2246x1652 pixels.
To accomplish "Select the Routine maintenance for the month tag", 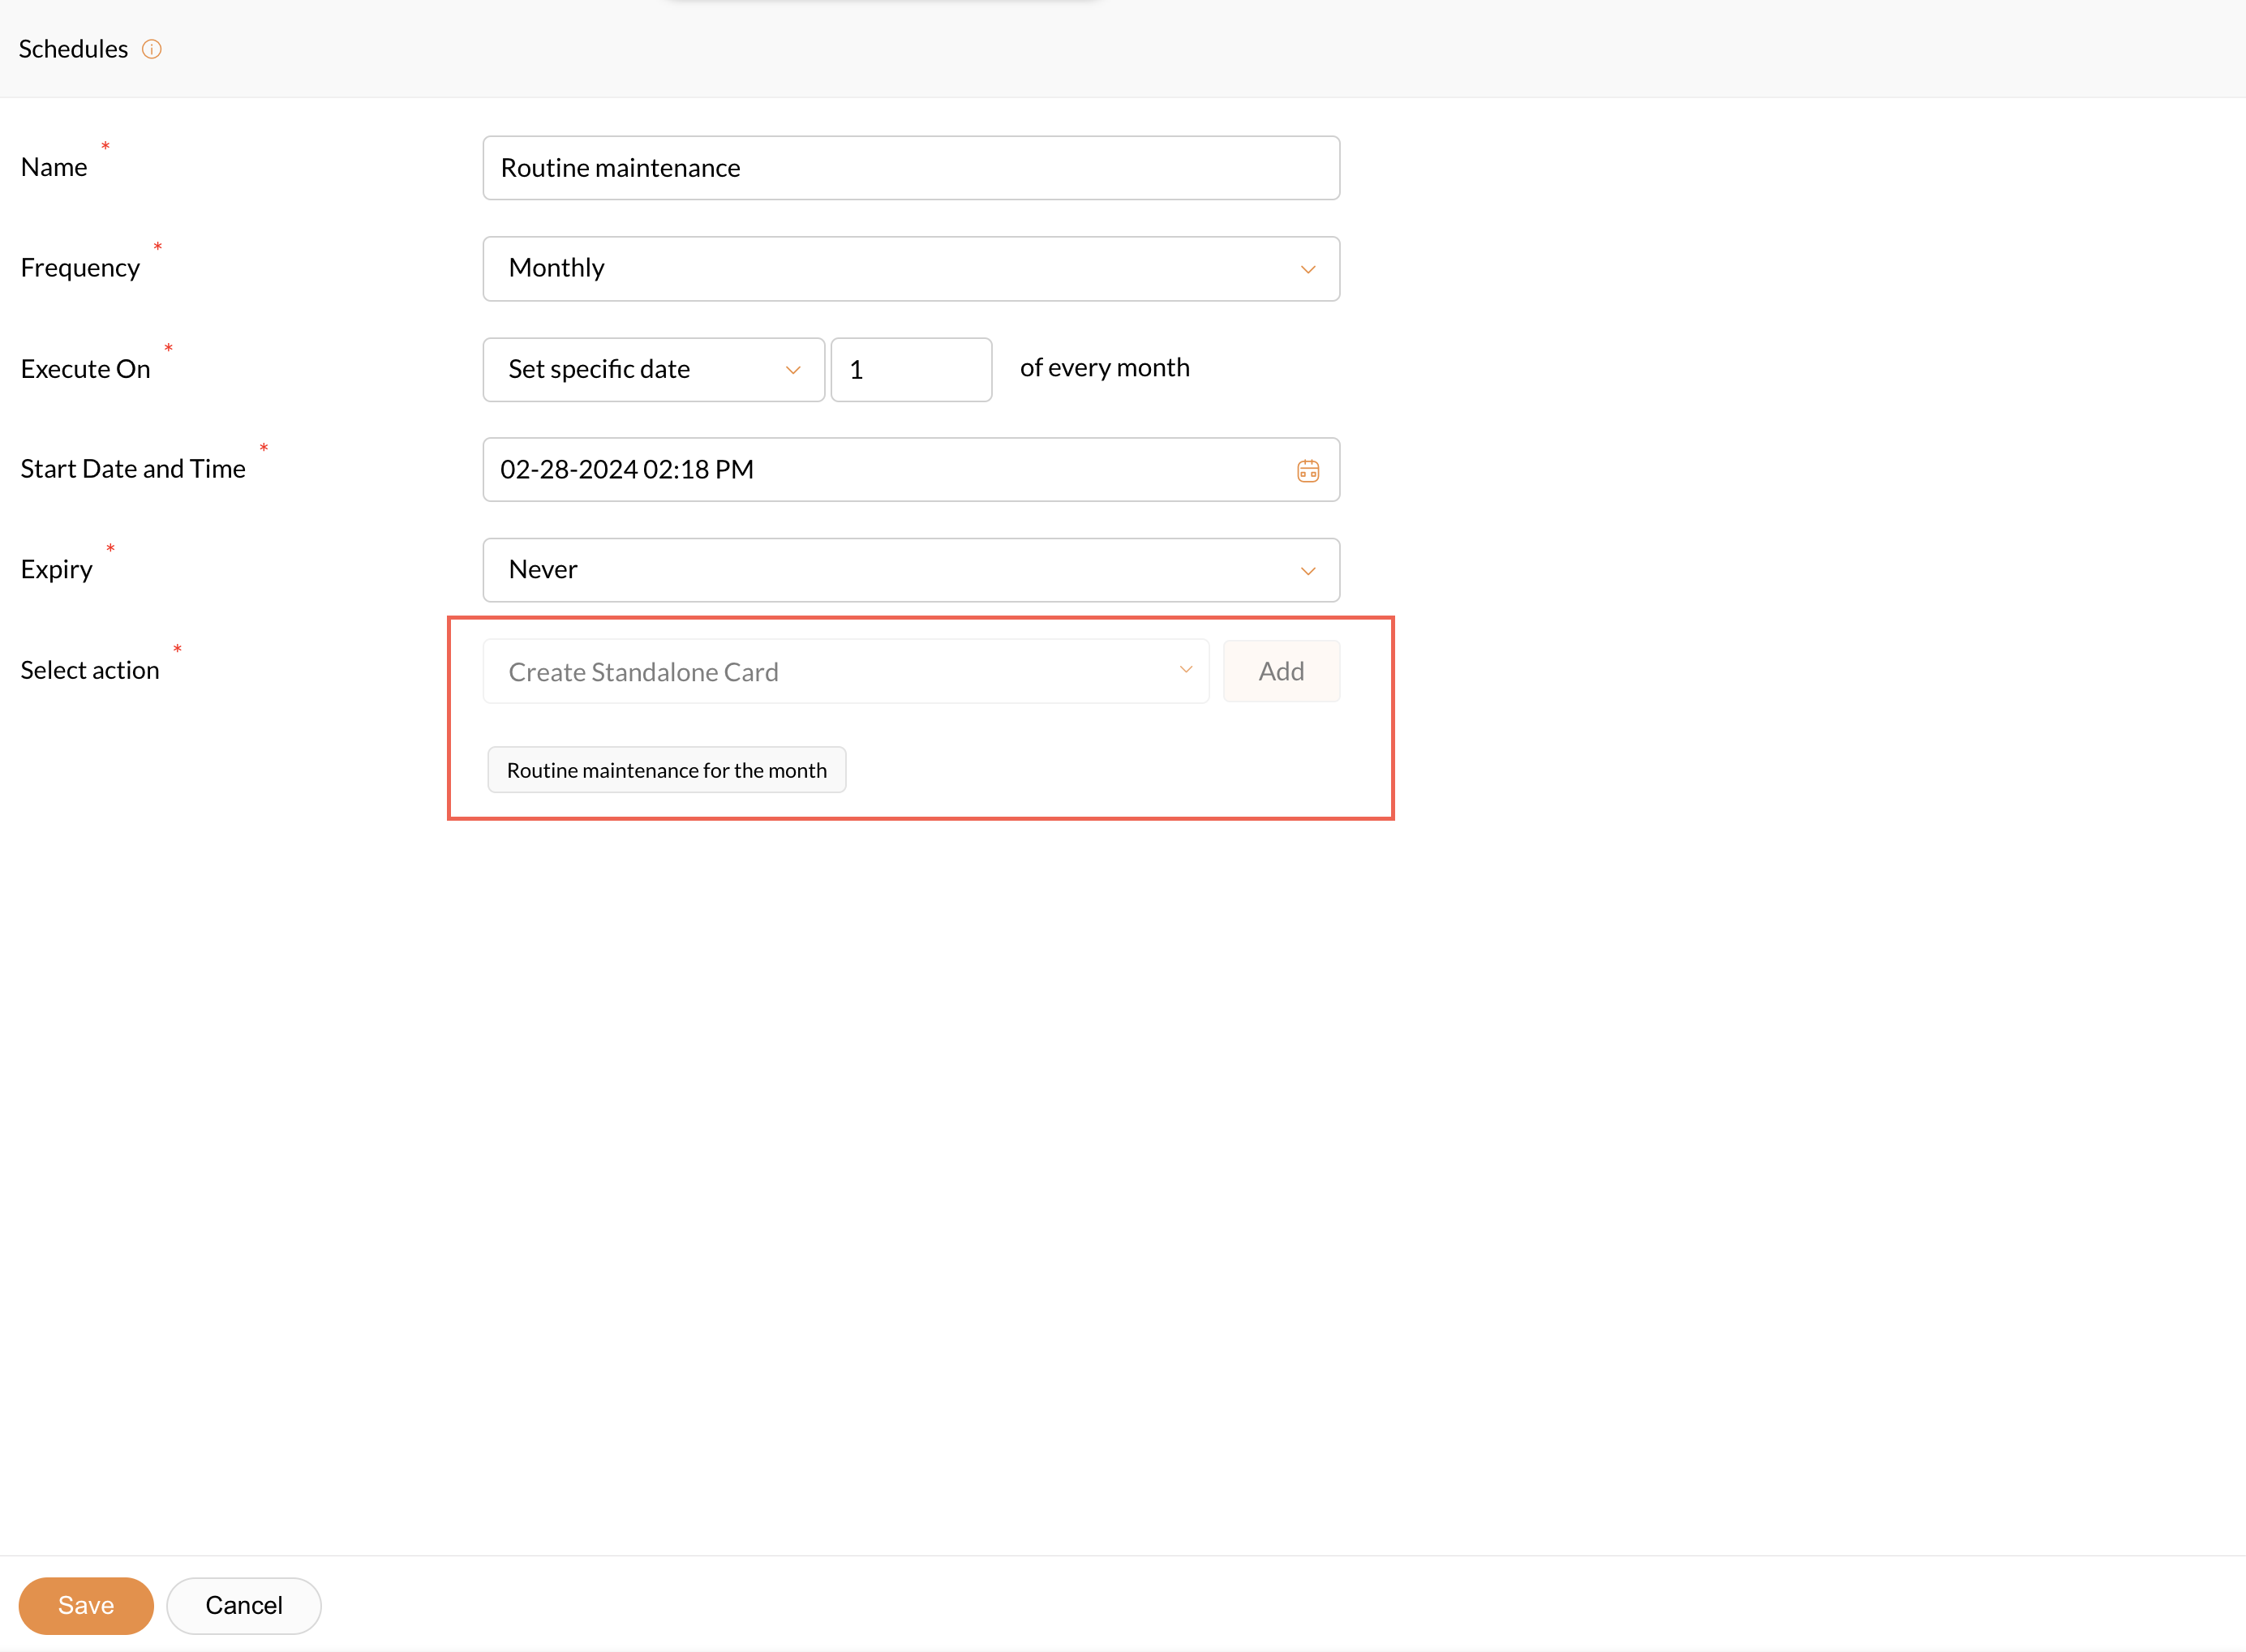I will (666, 770).
